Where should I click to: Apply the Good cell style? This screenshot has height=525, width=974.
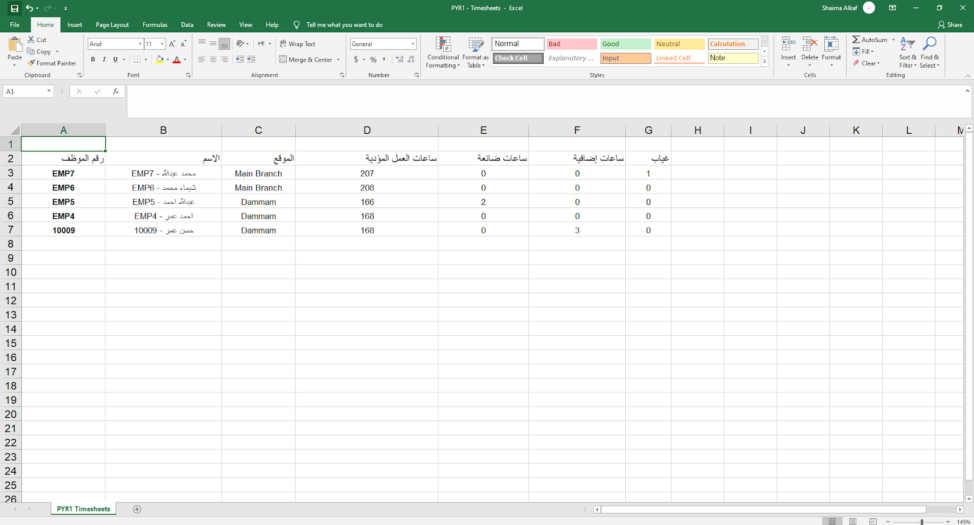pyautogui.click(x=625, y=44)
